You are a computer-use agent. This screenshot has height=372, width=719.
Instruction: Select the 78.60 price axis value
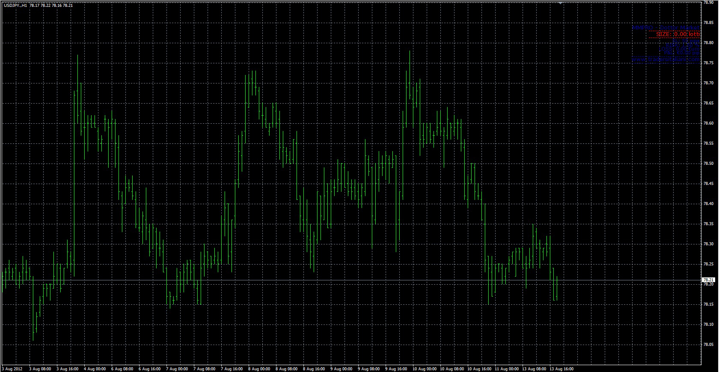708,123
